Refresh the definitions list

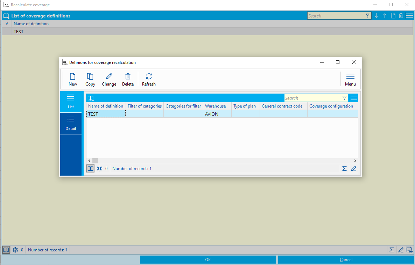tap(149, 80)
